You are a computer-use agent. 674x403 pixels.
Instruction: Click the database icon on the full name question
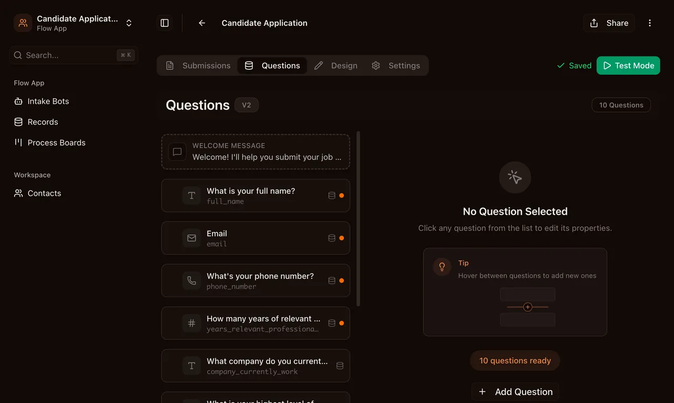pos(332,195)
